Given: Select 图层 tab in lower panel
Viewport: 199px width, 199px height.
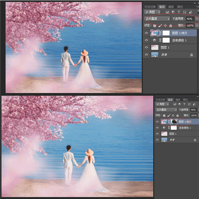Looking at the screenshot, I should click(170, 100).
